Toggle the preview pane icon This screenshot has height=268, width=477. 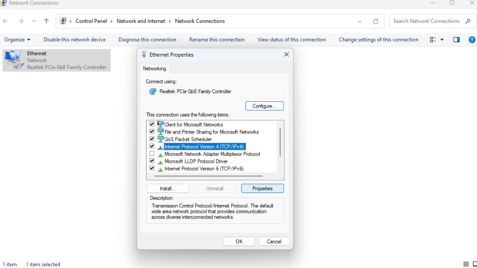tap(456, 40)
